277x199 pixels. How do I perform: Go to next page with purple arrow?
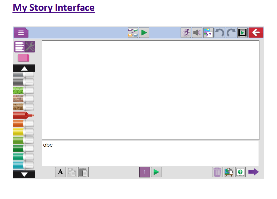[253, 172]
